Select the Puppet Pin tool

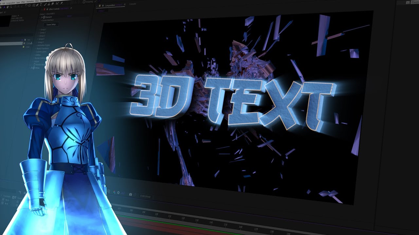61,3
